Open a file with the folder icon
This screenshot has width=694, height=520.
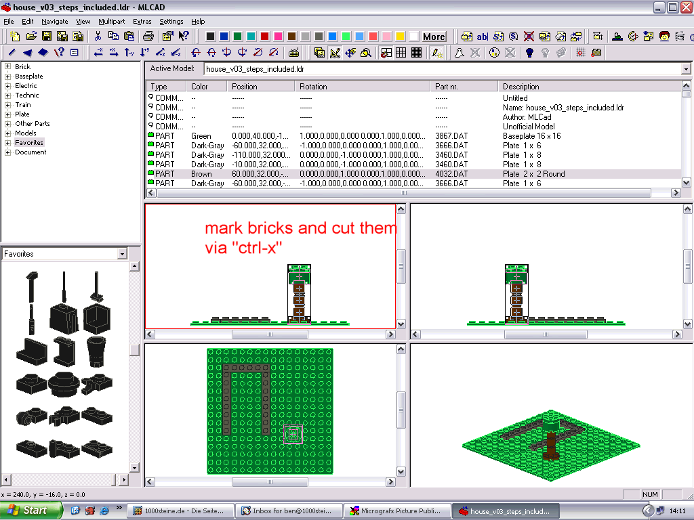point(31,37)
